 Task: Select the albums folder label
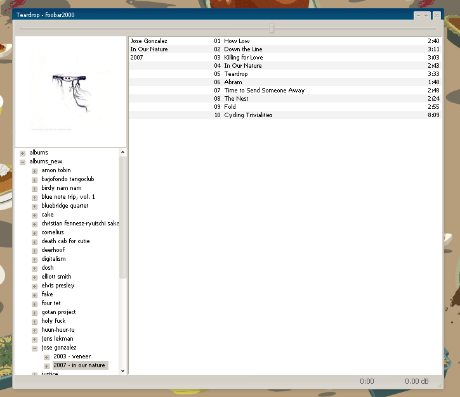point(39,152)
